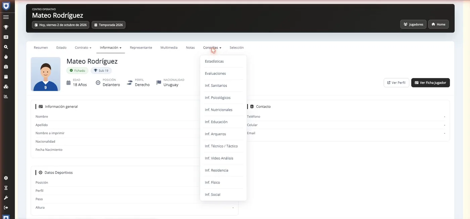Open the Temporada 2026 season selector
Viewport: 470px width, 219px height.
click(108, 25)
